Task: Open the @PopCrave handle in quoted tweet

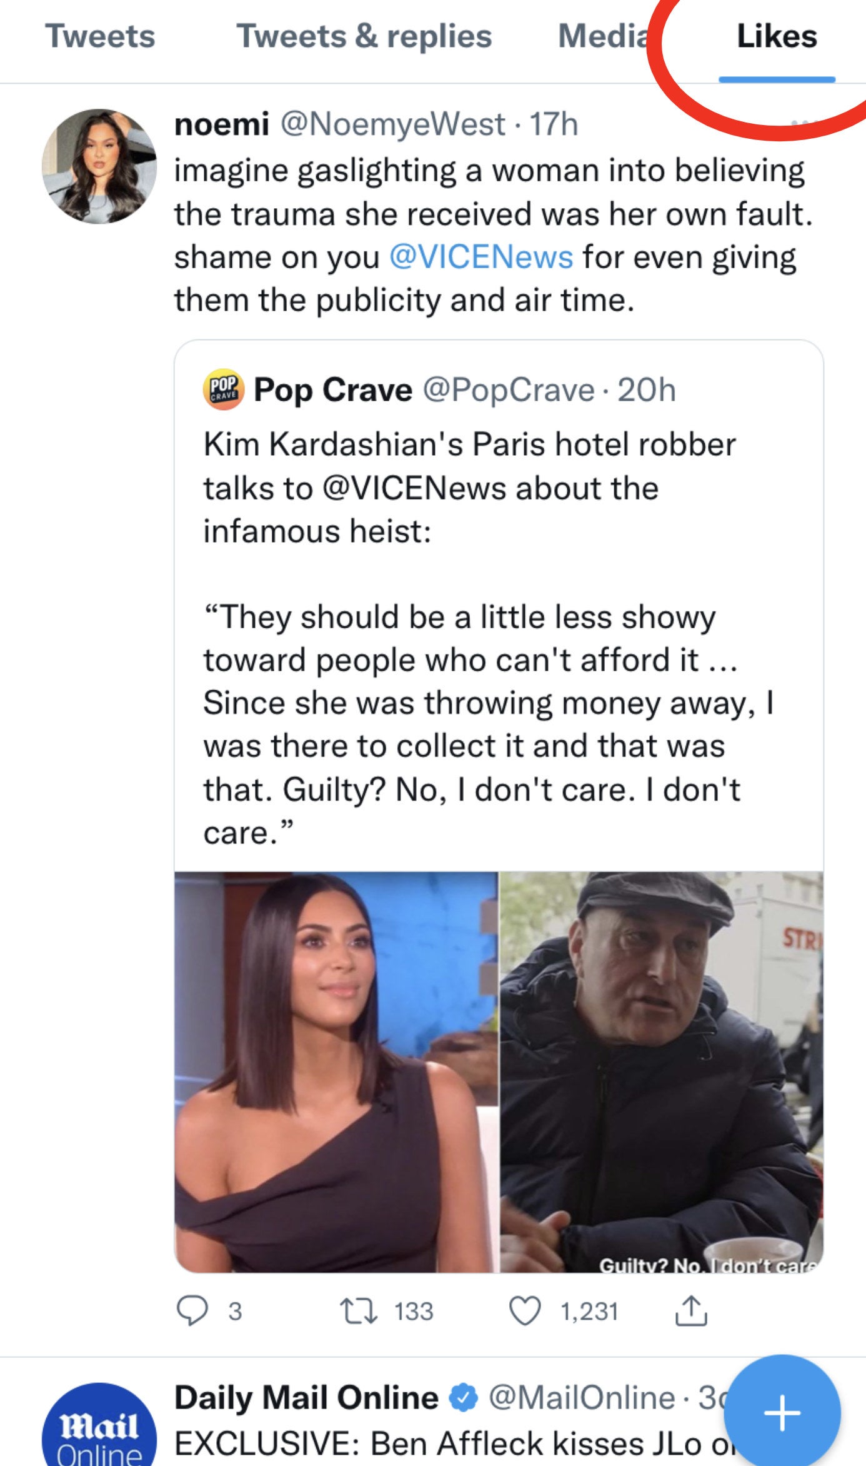Action: (509, 390)
